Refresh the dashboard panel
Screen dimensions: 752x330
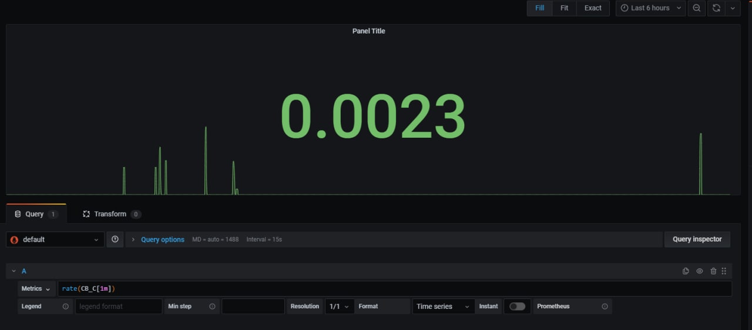(x=716, y=8)
